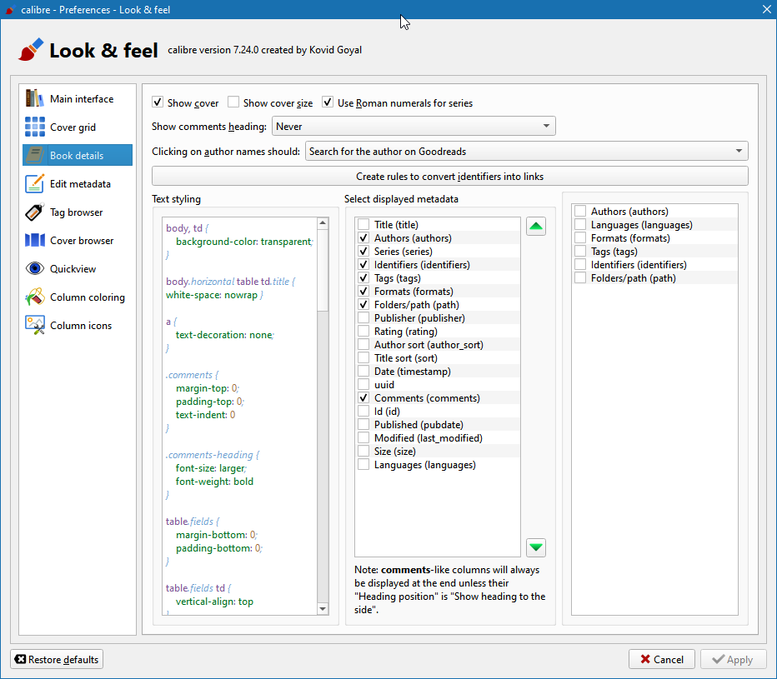Open the Column coloring section icon
777x679 pixels.
pyautogui.click(x=35, y=297)
